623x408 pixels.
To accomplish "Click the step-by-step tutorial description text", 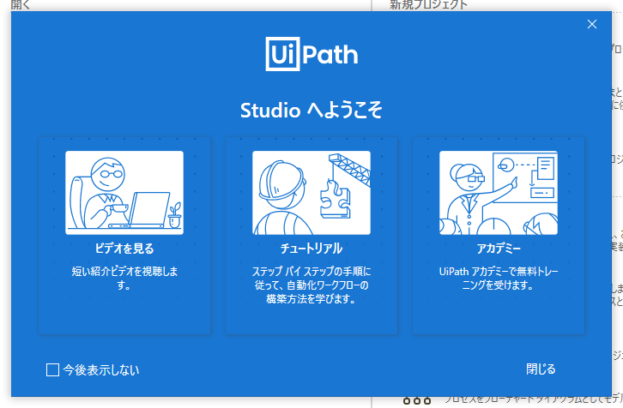I will click(x=311, y=285).
